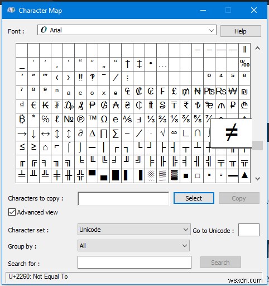The width and height of the screenshot is (269, 286).
Task: Click the scrollbar down arrow
Action: pos(257,179)
